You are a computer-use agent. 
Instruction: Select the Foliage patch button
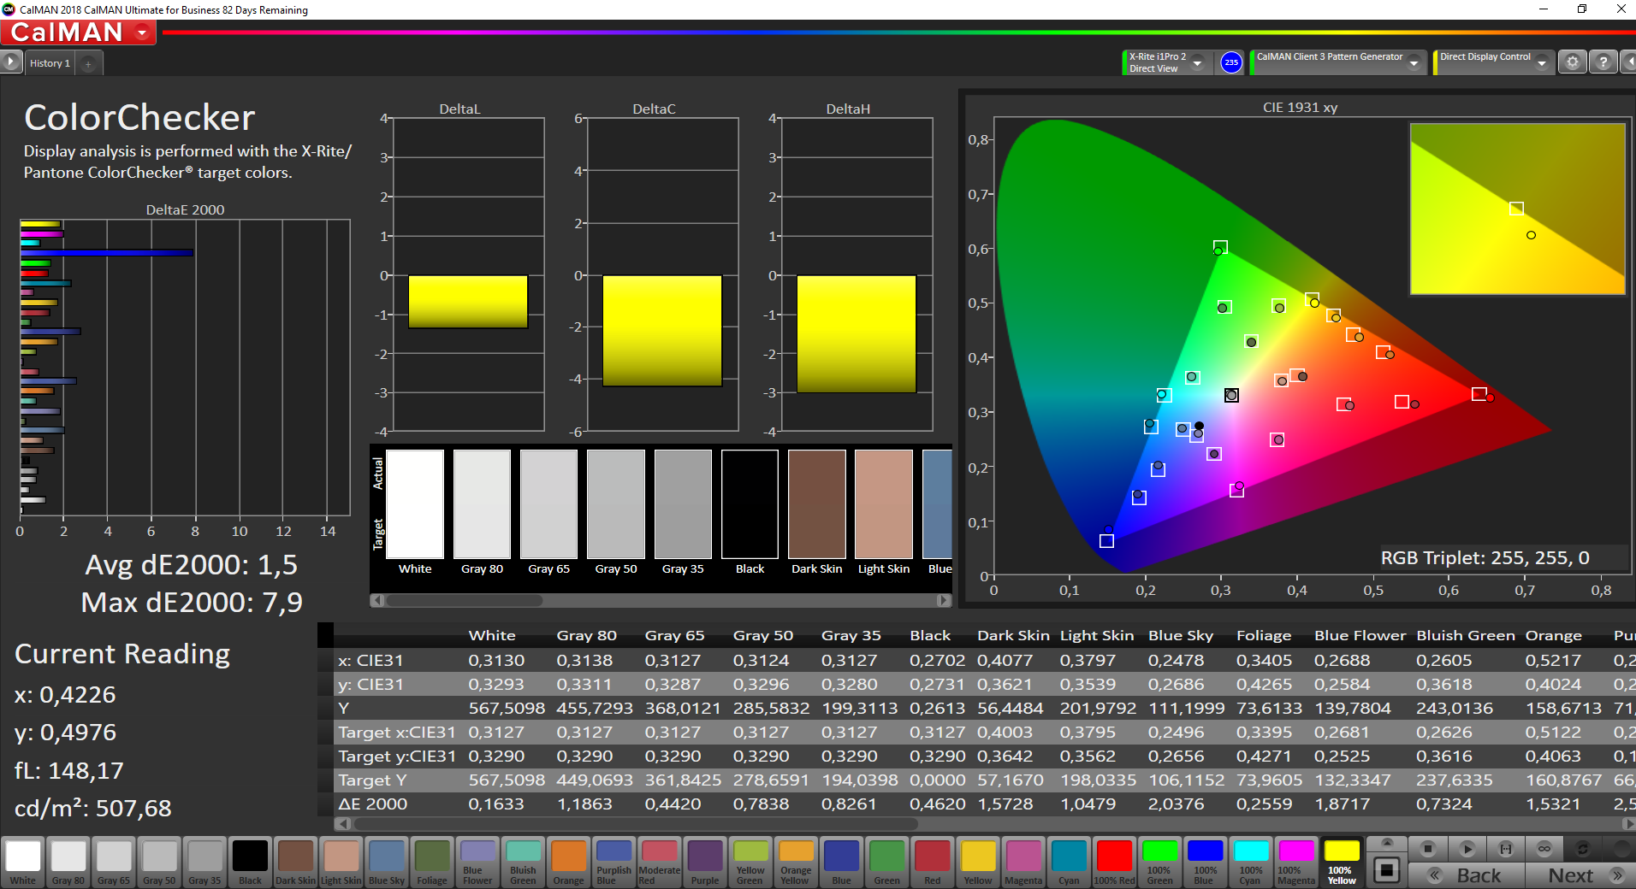[x=431, y=862]
